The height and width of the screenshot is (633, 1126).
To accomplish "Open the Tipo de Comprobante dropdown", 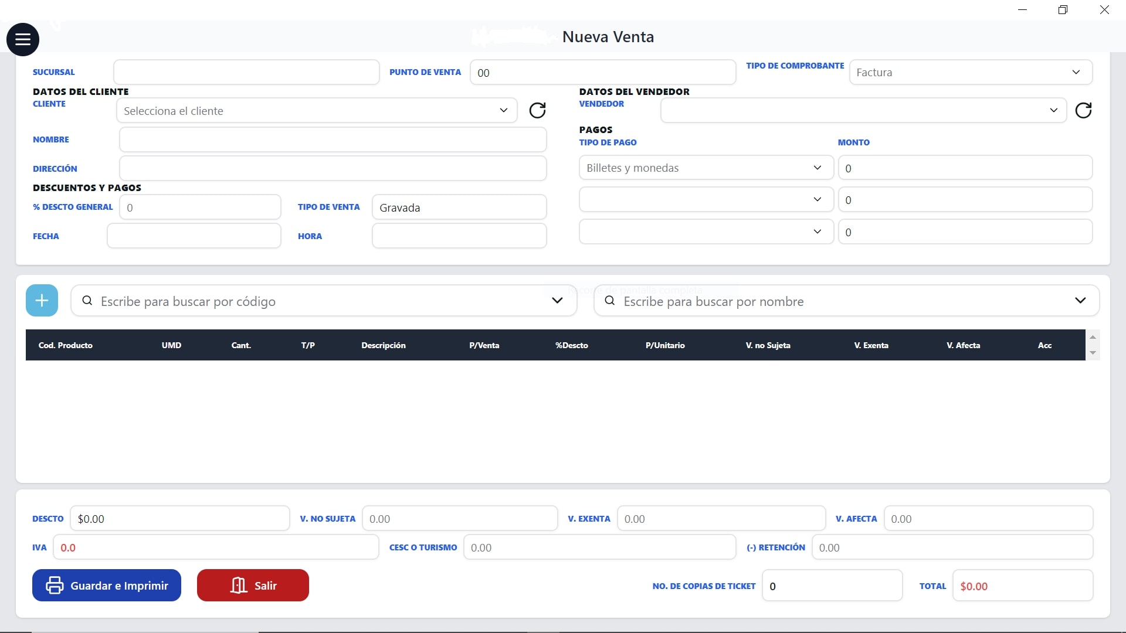I will coord(971,72).
